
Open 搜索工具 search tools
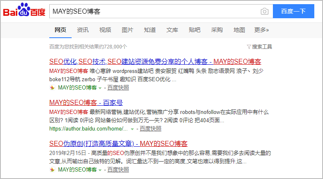point(262,47)
